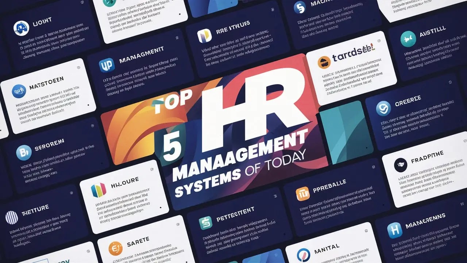467x263 pixels.
Task: Click the blue S icon on the top card
Action: click(x=299, y=7)
